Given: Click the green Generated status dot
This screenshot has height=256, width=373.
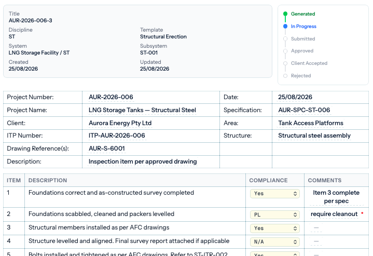Looking at the screenshot, I should [285, 14].
